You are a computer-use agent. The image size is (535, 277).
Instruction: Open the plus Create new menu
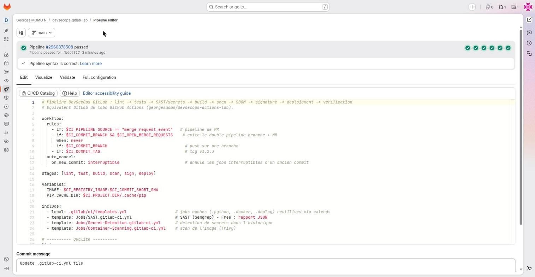472,7
